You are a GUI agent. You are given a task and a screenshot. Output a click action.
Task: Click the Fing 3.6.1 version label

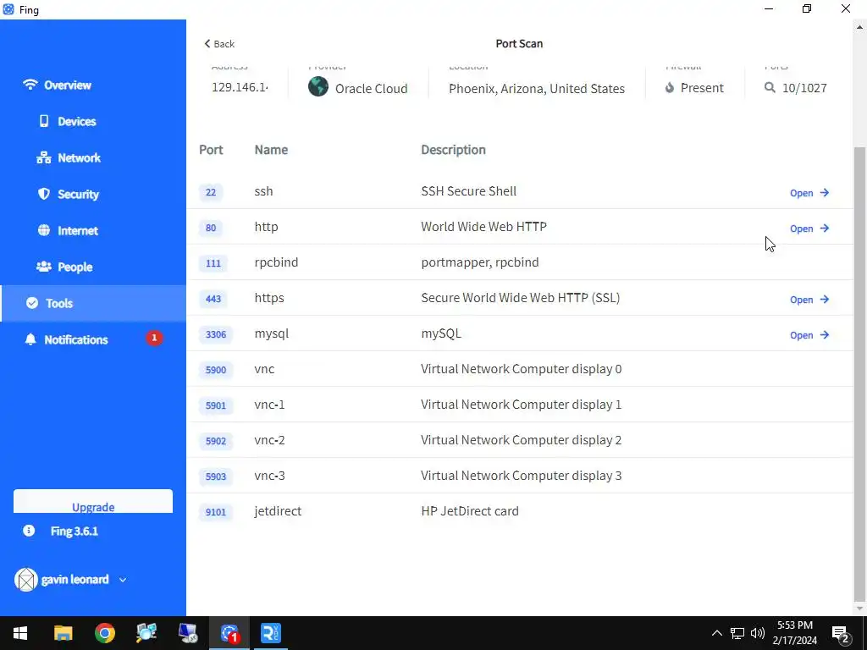75,532
